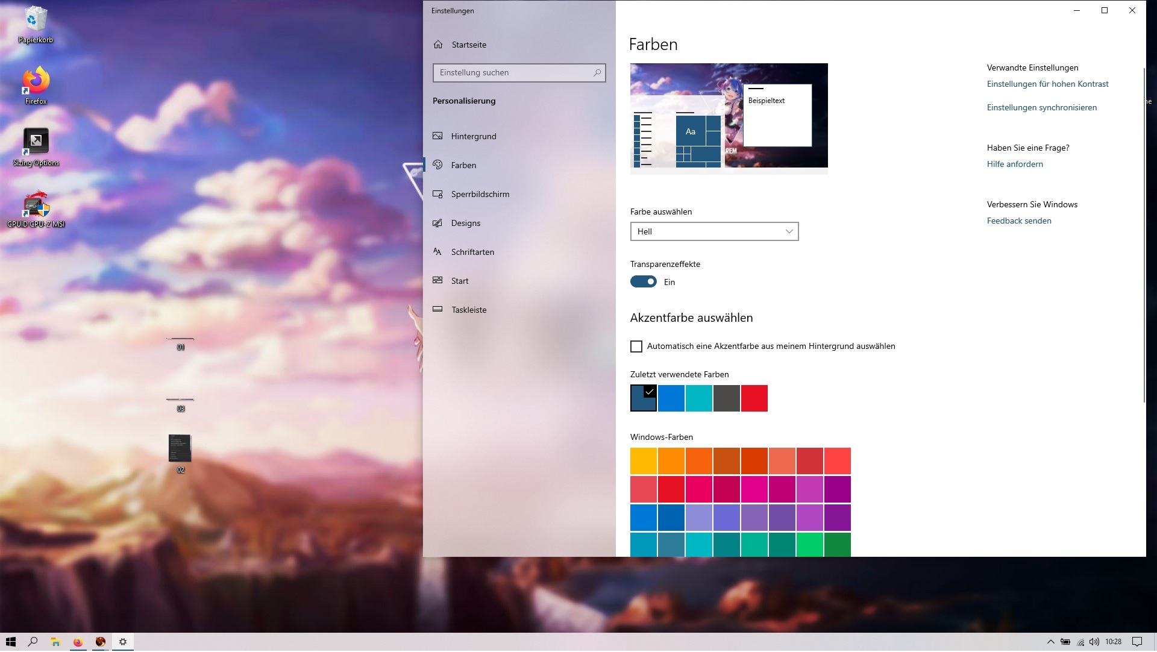Click the Designs brush icon
1157x652 pixels.
437,223
